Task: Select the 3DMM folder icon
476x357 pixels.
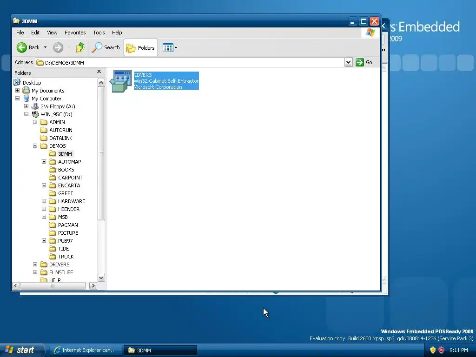Action: [53, 153]
